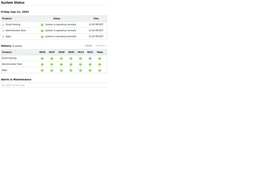
Task: Click the 09/09 history column header
Action: [x=71, y=52]
